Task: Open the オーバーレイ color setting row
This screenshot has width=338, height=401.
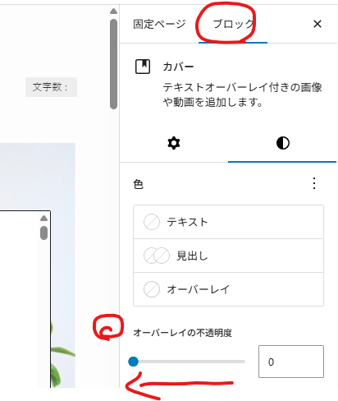Action: 228,289
